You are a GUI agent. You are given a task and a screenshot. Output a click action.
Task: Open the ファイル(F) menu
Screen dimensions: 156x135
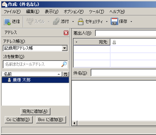(x=12, y=12)
